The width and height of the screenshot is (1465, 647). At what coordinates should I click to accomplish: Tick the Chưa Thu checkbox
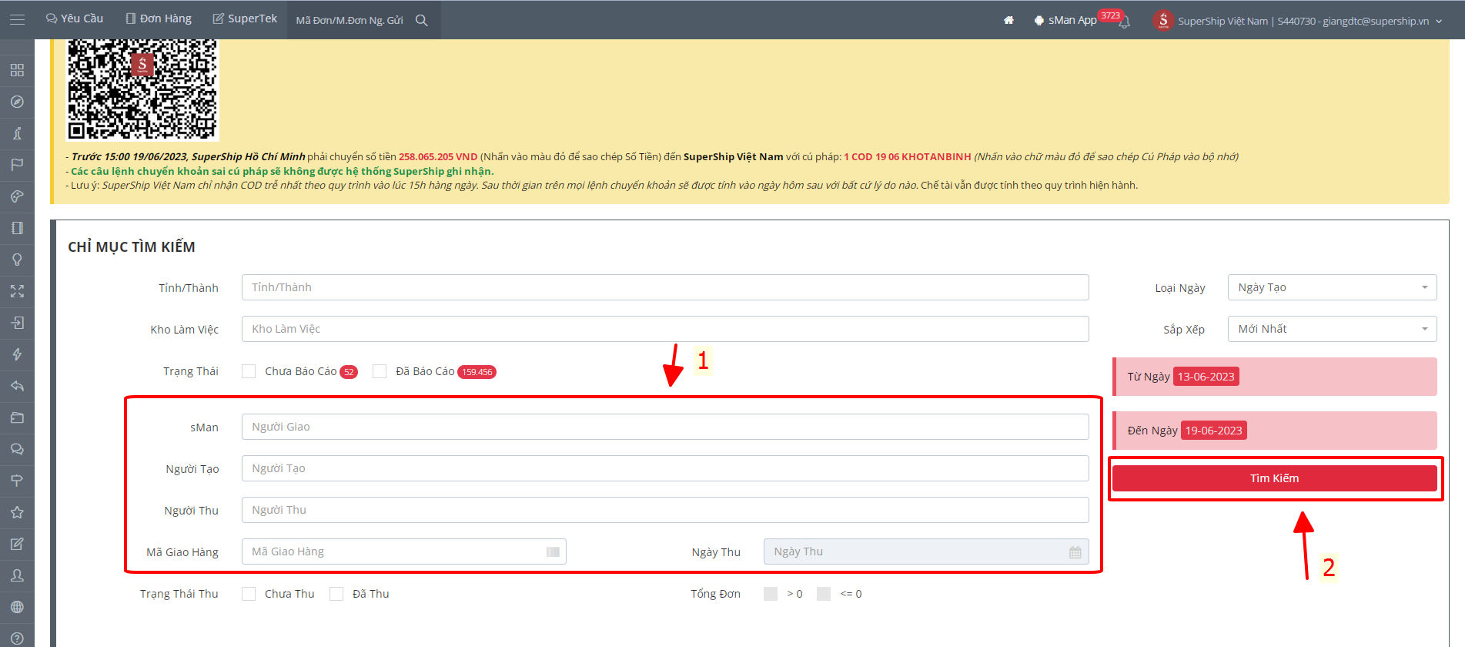coord(249,594)
